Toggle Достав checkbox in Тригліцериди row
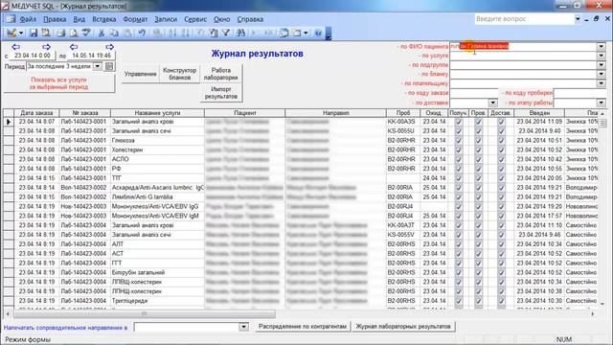This screenshot has width=613, height=345. (x=501, y=301)
